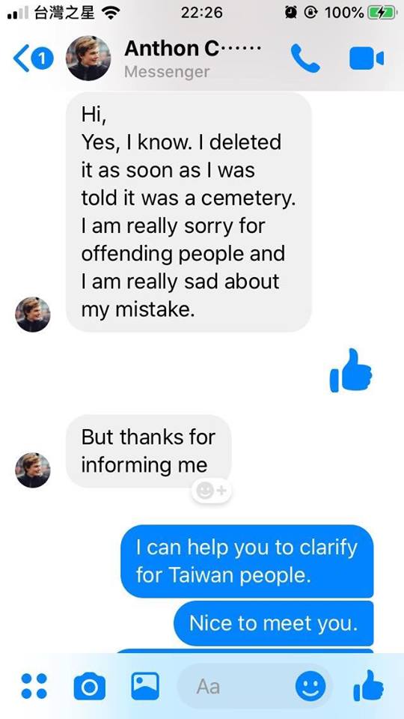Open the photo gallery picker icon
This screenshot has width=404, height=719.
pyautogui.click(x=145, y=686)
